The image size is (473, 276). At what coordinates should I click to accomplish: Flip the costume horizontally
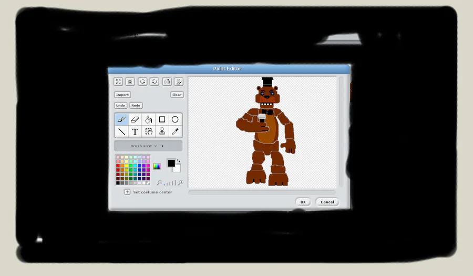tap(167, 81)
